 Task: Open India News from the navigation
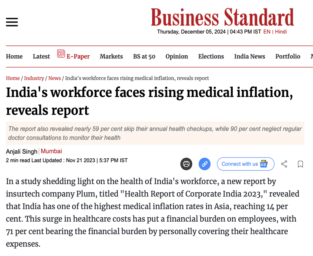249,56
